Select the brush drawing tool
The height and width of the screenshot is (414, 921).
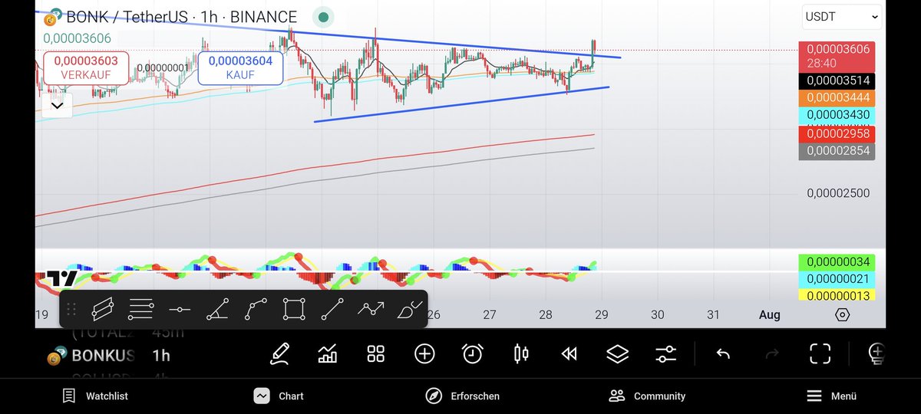point(409,310)
